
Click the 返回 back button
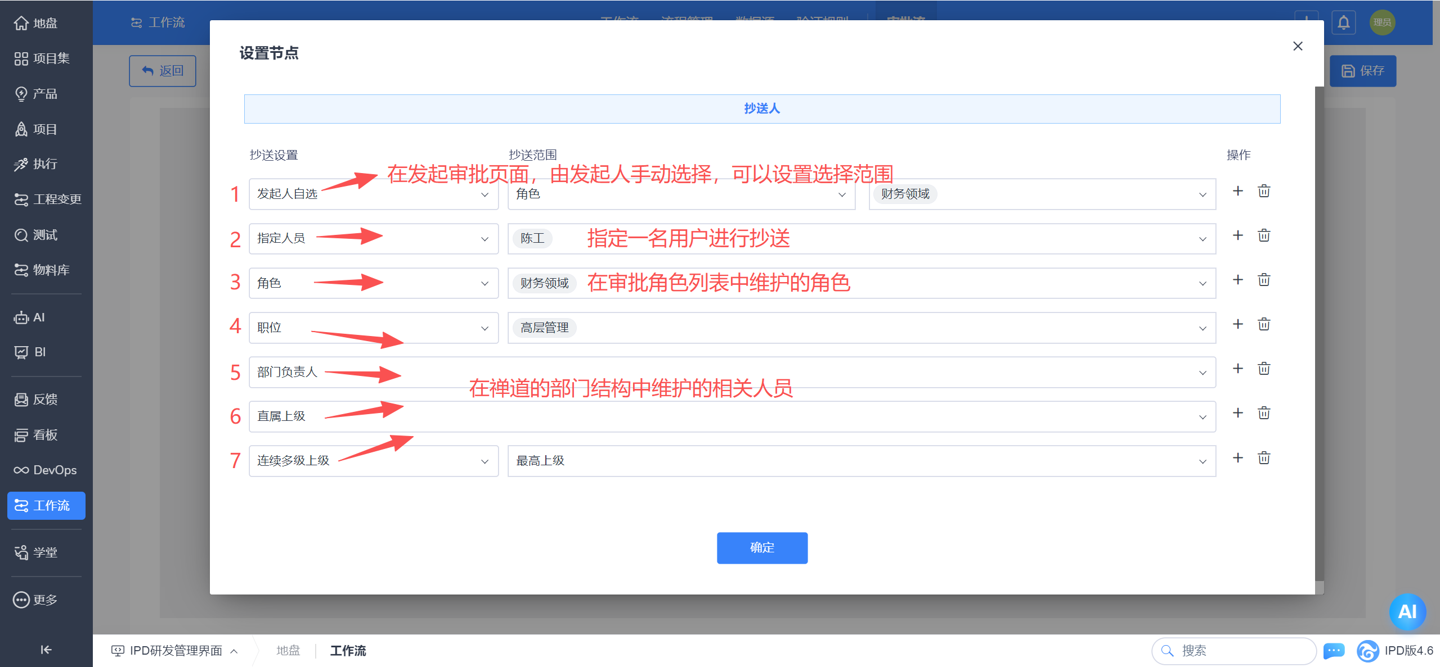click(163, 71)
